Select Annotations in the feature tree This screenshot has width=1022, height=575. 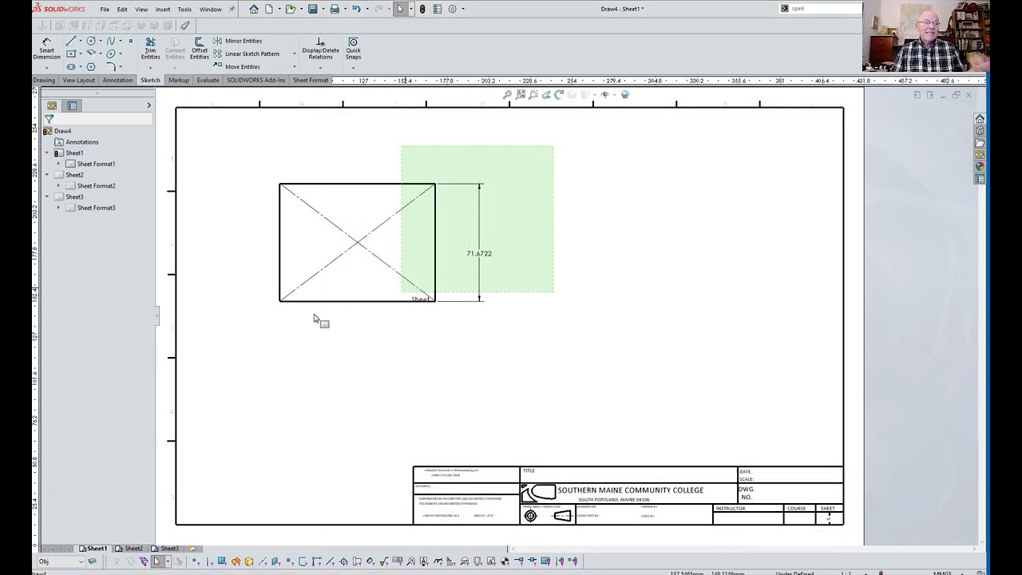(81, 142)
